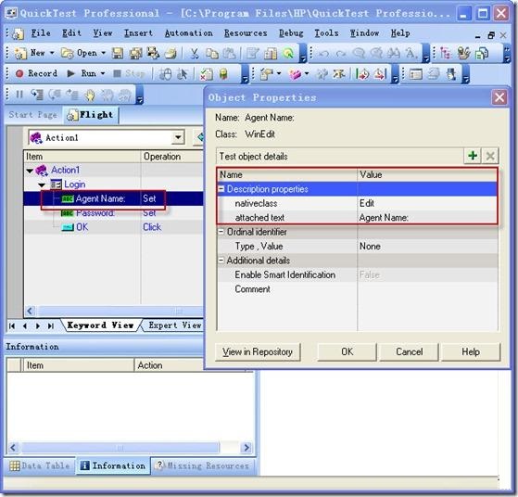This screenshot has width=518, height=497.
Task: Click the Information pane scrollbar right arrow
Action: (x=246, y=448)
